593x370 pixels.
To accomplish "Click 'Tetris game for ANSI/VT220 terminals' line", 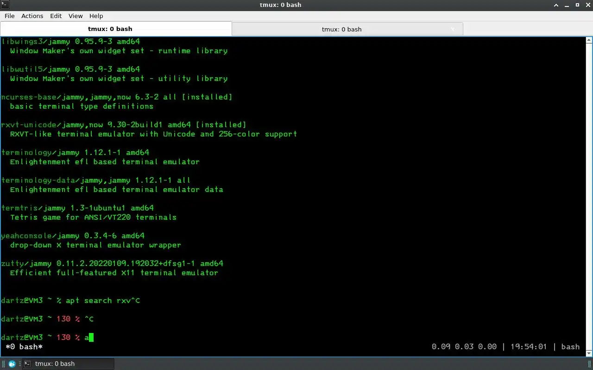I will pos(94,217).
